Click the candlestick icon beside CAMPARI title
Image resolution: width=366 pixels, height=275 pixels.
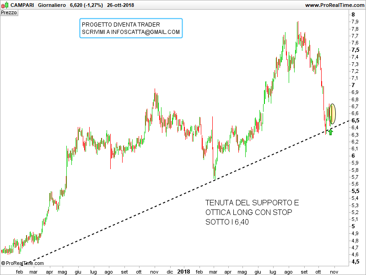[x=5, y=5]
